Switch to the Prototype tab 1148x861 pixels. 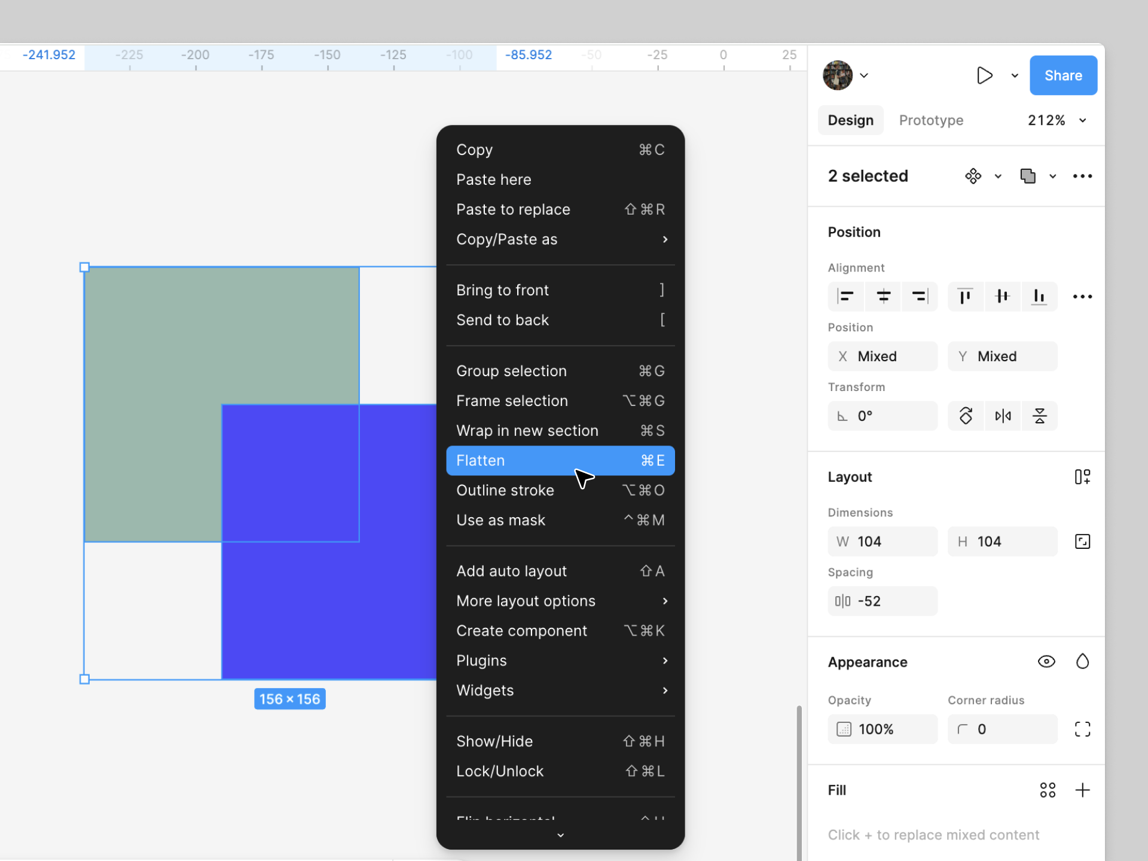[x=931, y=120]
